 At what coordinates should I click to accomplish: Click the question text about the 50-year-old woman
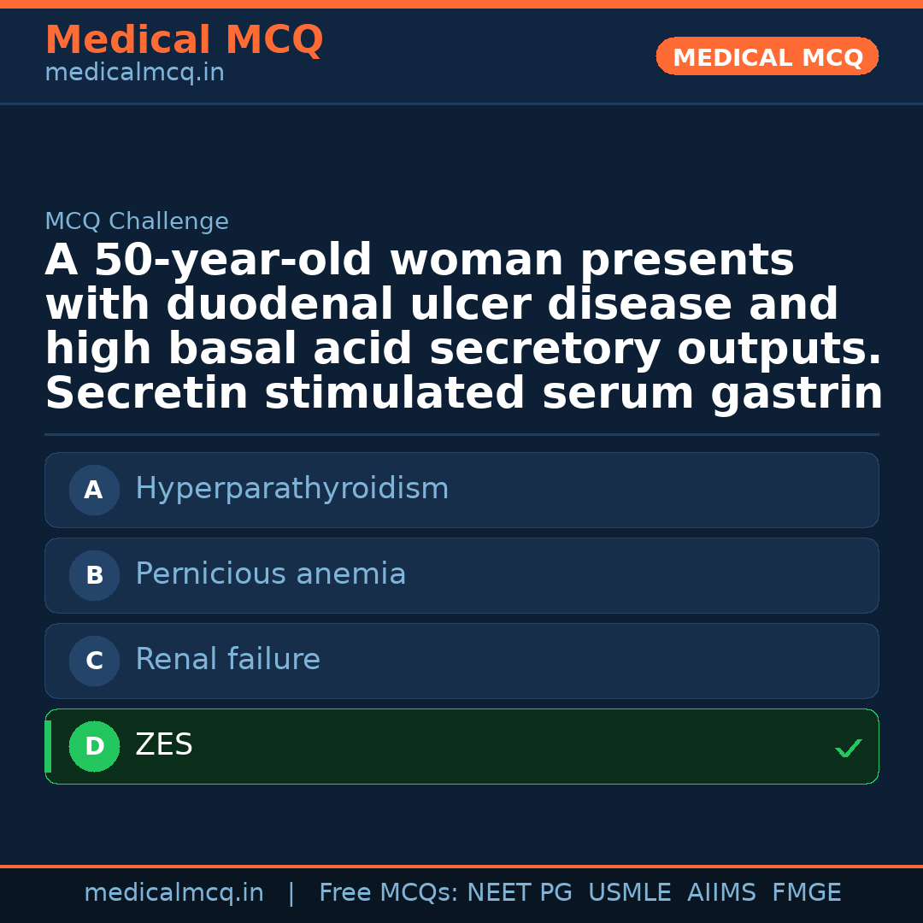click(x=462, y=327)
